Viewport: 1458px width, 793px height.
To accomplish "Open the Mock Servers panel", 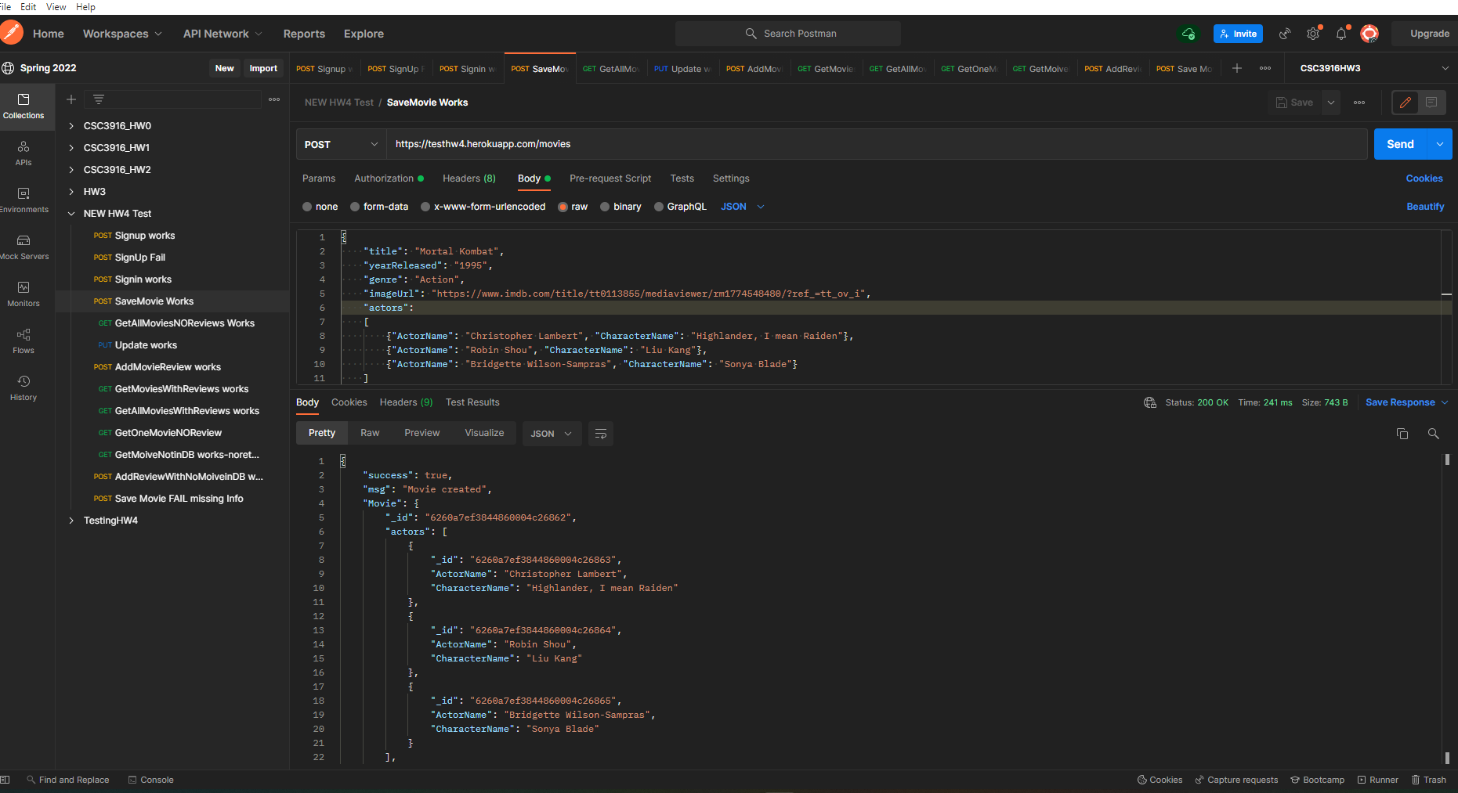I will (x=24, y=247).
